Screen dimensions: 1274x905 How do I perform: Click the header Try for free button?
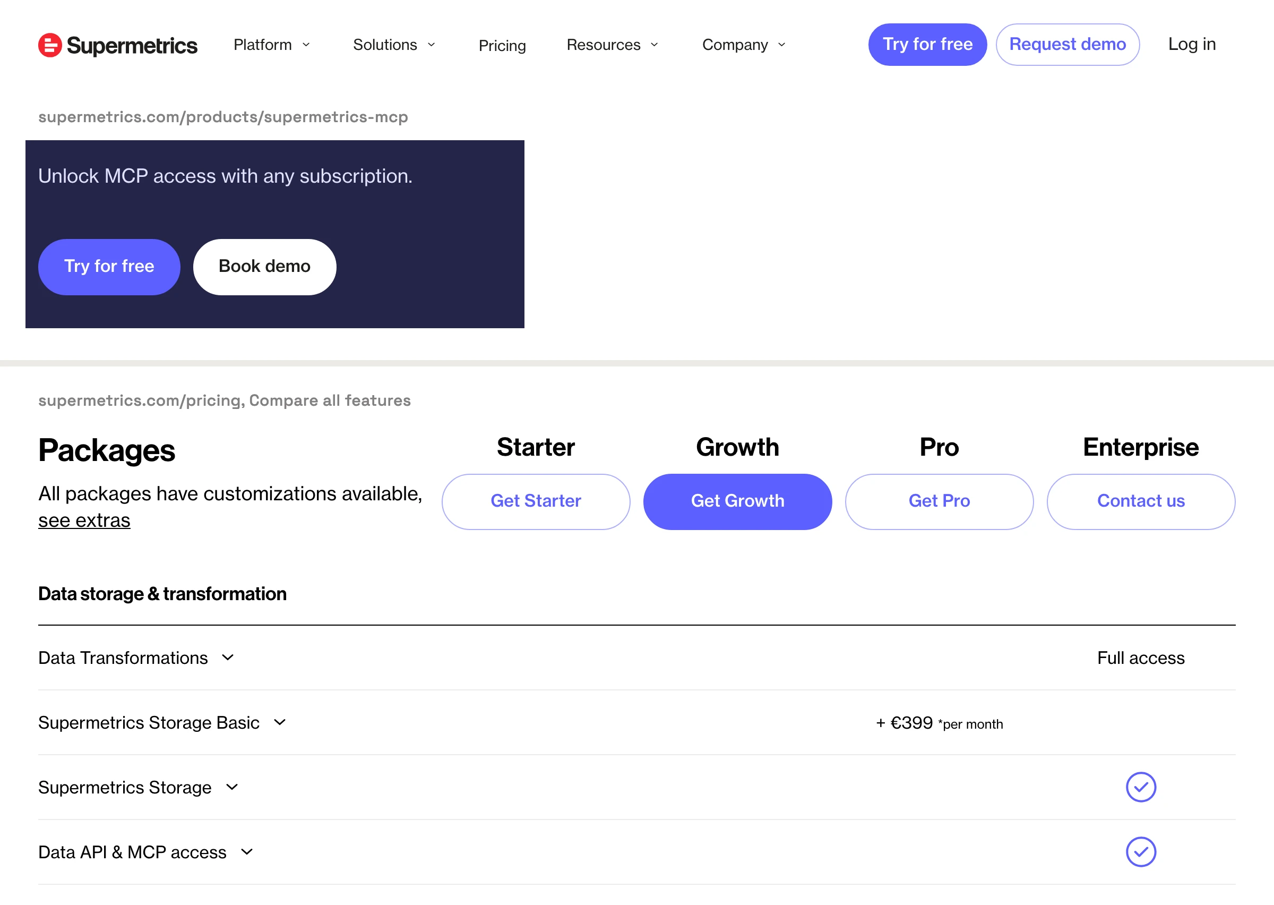[x=928, y=44]
